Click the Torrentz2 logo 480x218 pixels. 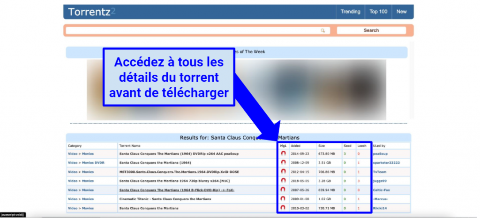pyautogui.click(x=91, y=12)
